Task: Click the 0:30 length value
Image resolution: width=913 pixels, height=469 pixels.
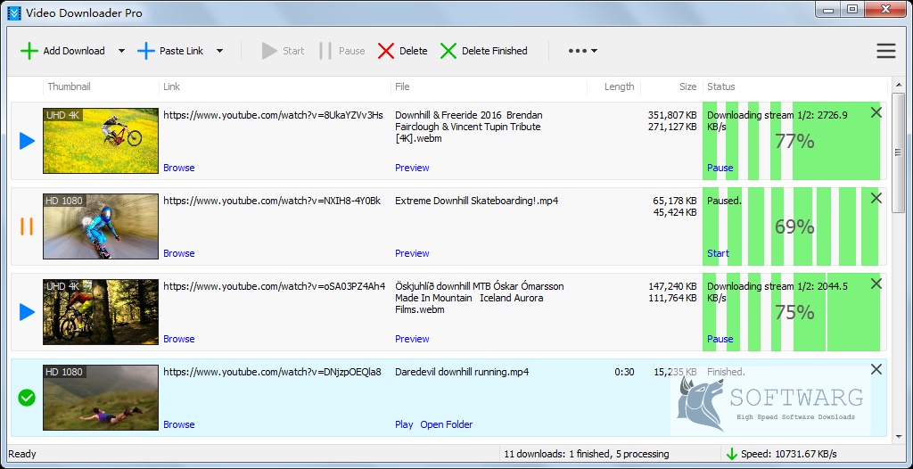Action: [x=624, y=373]
